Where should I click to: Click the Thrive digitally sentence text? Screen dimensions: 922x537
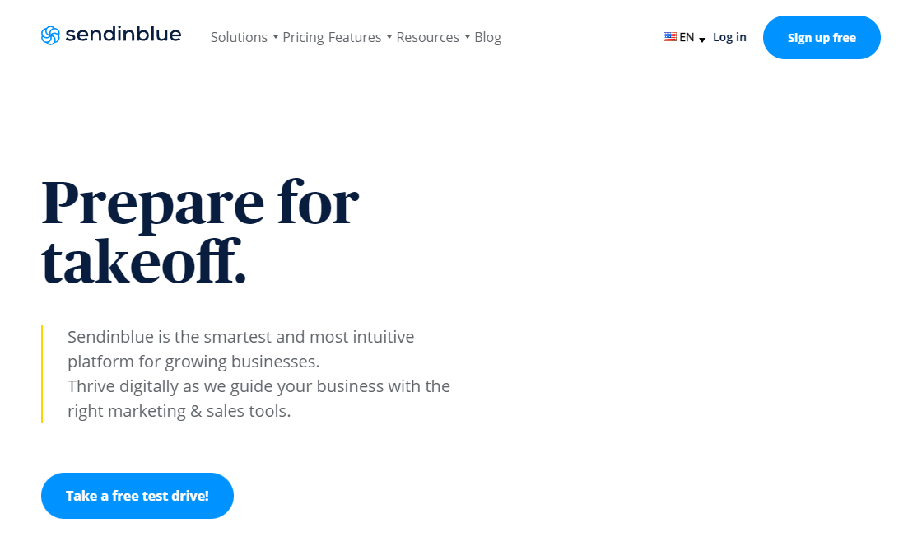pyautogui.click(x=258, y=398)
